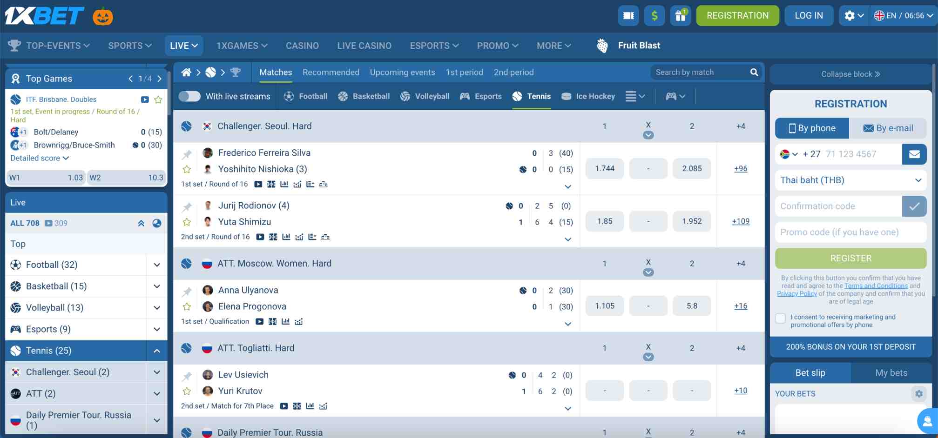Click the green REGISTER button
The height and width of the screenshot is (438, 938).
(850, 258)
